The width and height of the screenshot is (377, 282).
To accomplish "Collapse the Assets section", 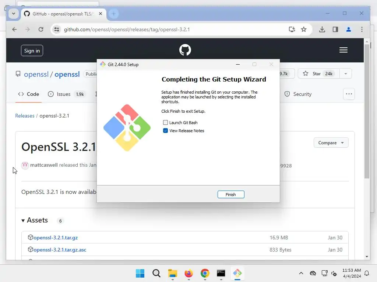I will coord(35,220).
